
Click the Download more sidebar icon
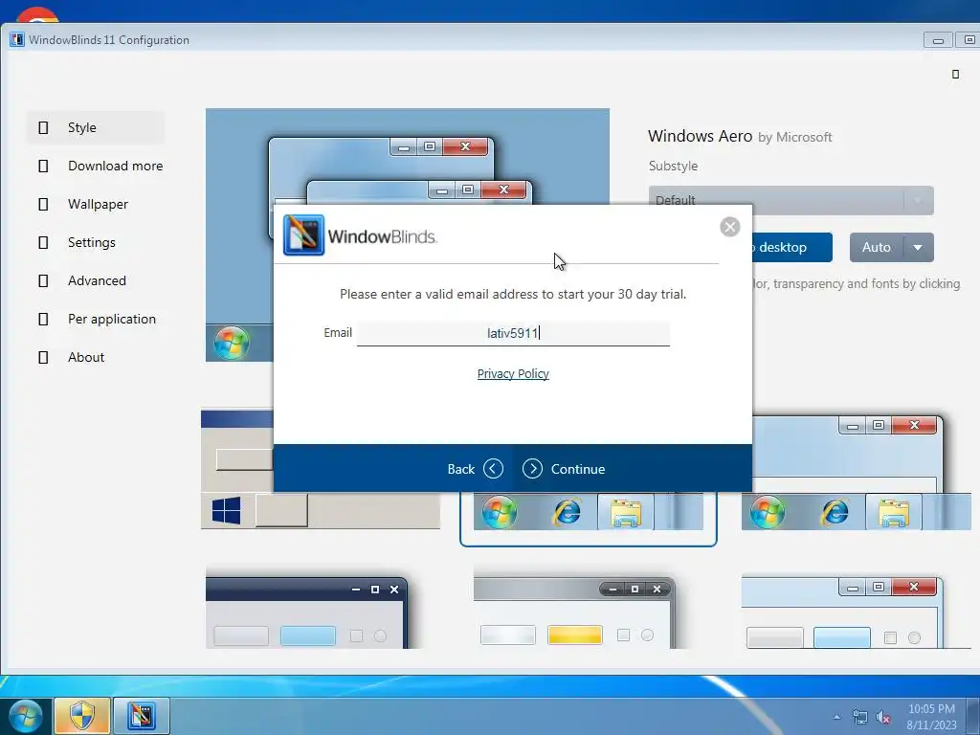(x=43, y=166)
